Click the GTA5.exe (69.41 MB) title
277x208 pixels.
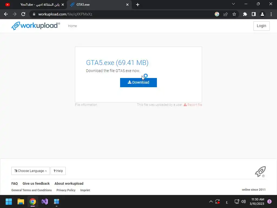pyautogui.click(x=117, y=63)
